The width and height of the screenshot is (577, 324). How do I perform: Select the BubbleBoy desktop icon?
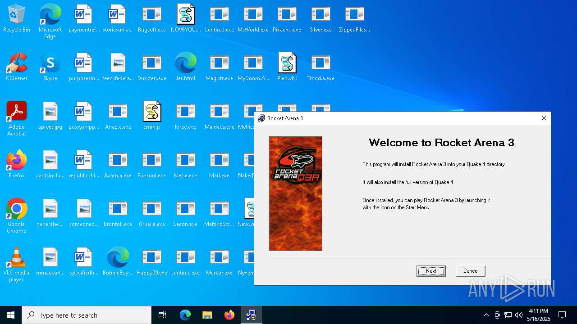click(118, 261)
